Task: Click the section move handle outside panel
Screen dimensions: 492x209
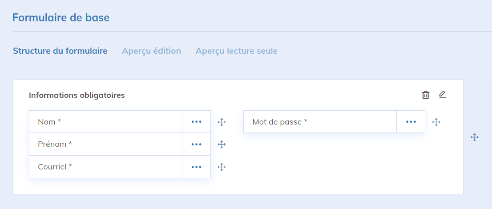Action: coord(475,137)
